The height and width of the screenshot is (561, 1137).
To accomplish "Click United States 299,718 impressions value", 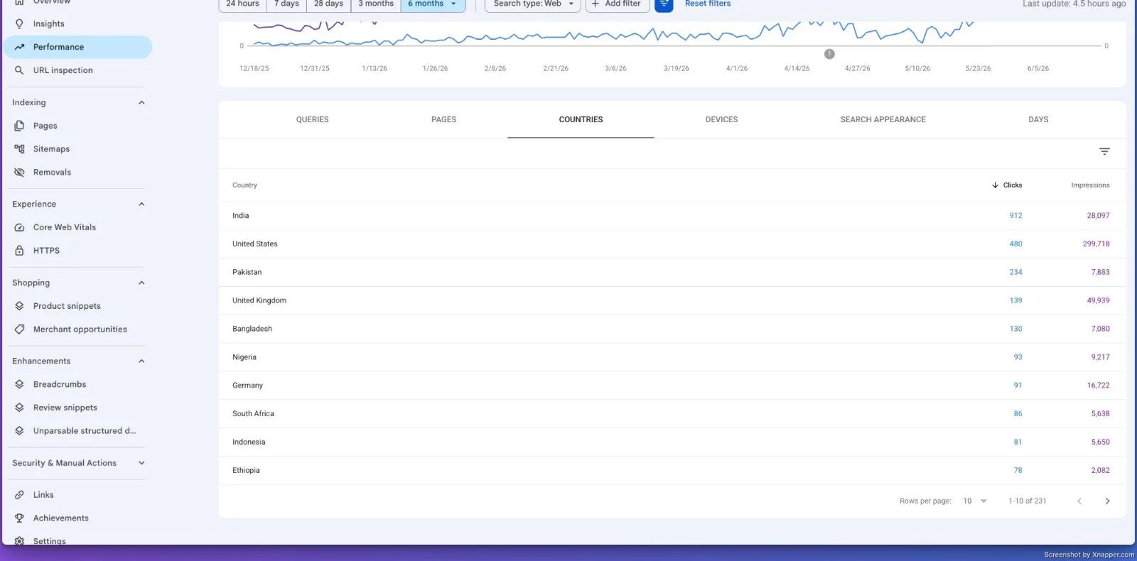I will click(1096, 244).
